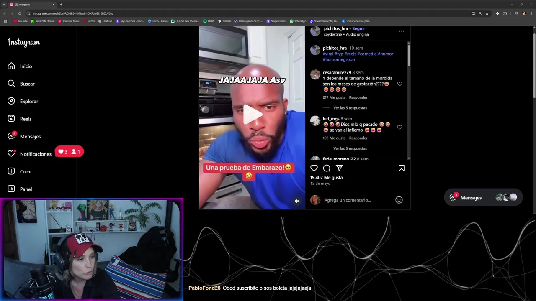The image size is (536, 301).
Task: Open media controls in toolbar
Action: (x=516, y=13)
